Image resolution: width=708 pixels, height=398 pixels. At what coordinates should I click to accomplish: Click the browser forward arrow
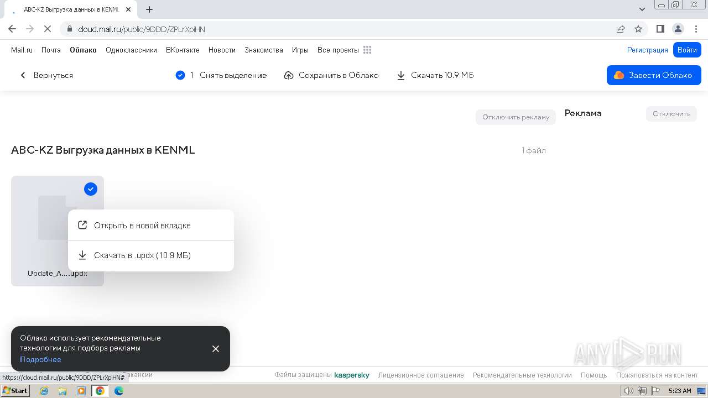click(30, 29)
